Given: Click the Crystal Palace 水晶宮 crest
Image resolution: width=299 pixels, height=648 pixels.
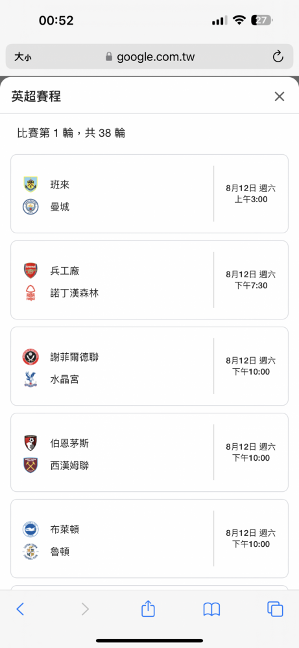Looking at the screenshot, I should [30, 378].
